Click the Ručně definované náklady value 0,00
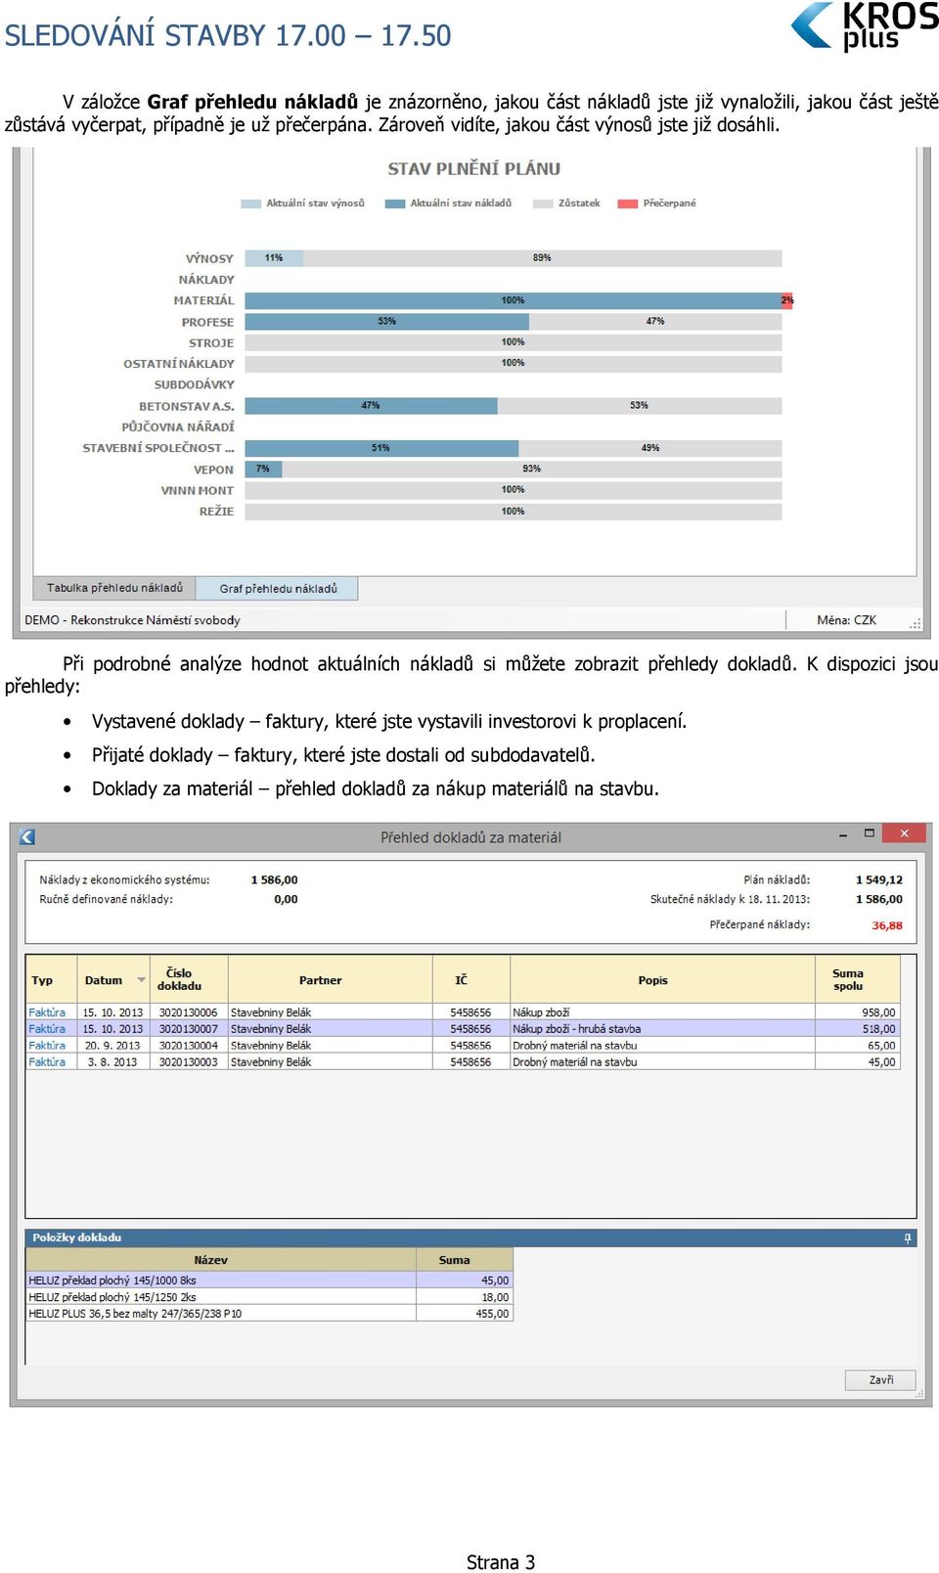This screenshot has height=1573, width=939. coord(286,900)
